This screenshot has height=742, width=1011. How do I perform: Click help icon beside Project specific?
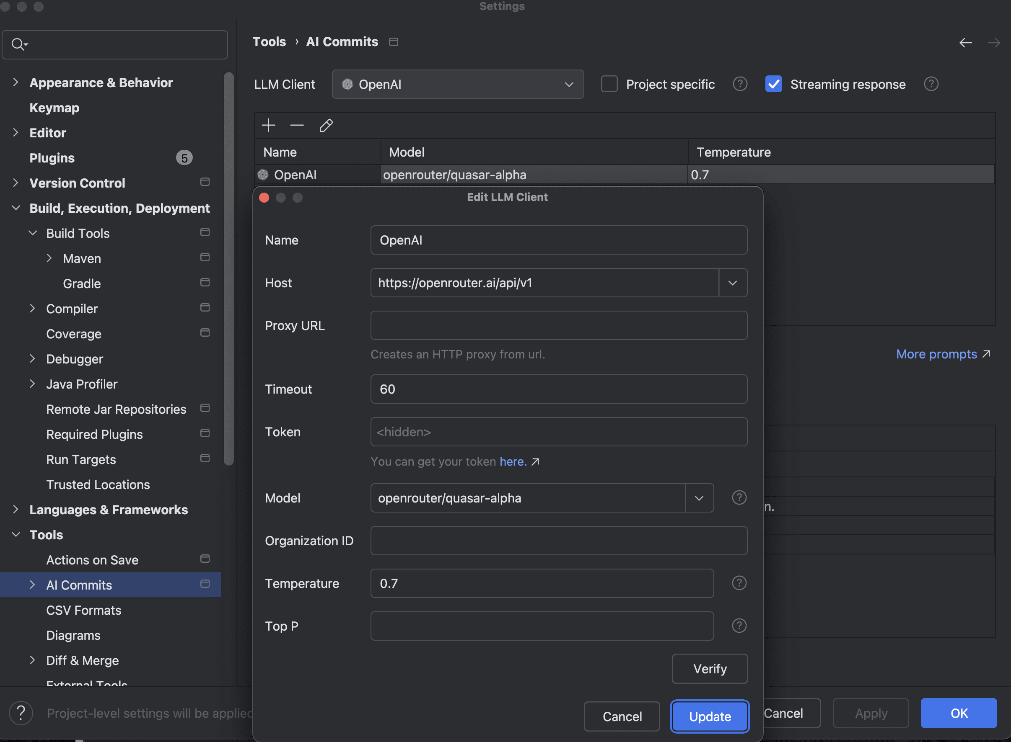(740, 84)
